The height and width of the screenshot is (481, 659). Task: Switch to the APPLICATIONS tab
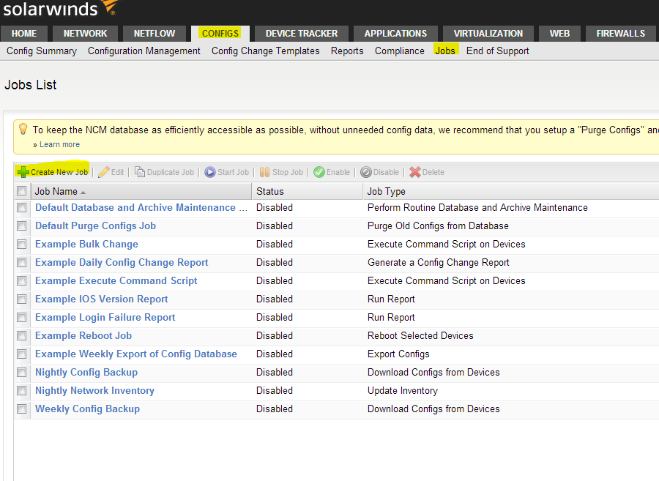click(x=395, y=34)
